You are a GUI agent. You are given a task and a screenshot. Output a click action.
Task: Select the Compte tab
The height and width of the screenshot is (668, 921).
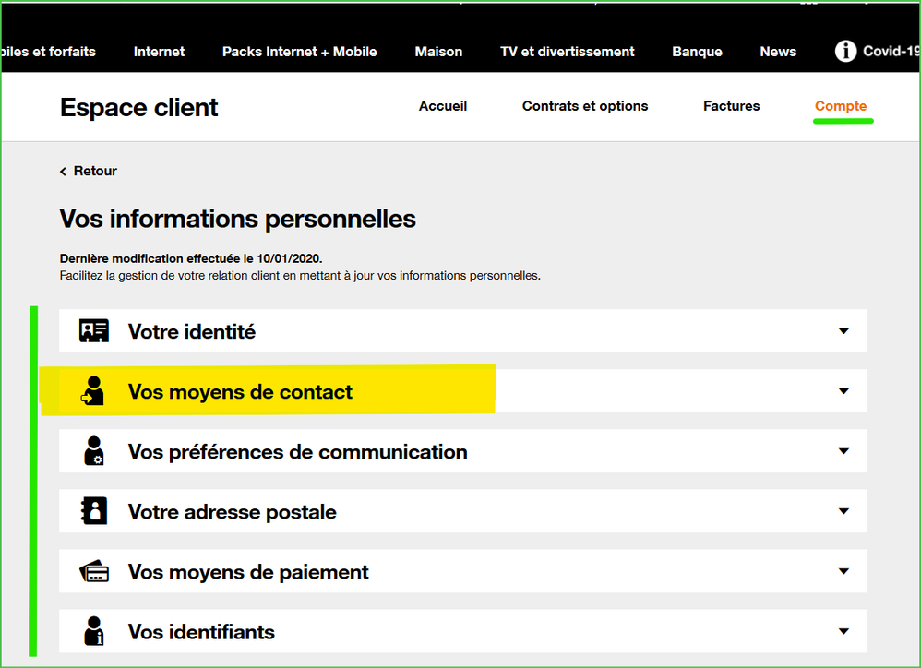(x=841, y=106)
